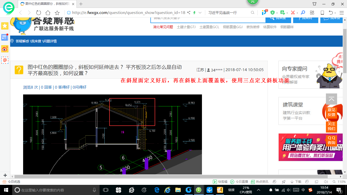Expand dropdown arrow beside scissors icon
The image size is (347, 195).
(x=297, y=13)
